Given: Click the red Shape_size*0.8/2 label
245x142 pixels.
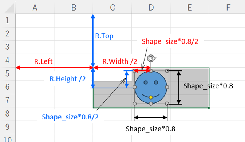Looking at the screenshot, I should (170, 41).
